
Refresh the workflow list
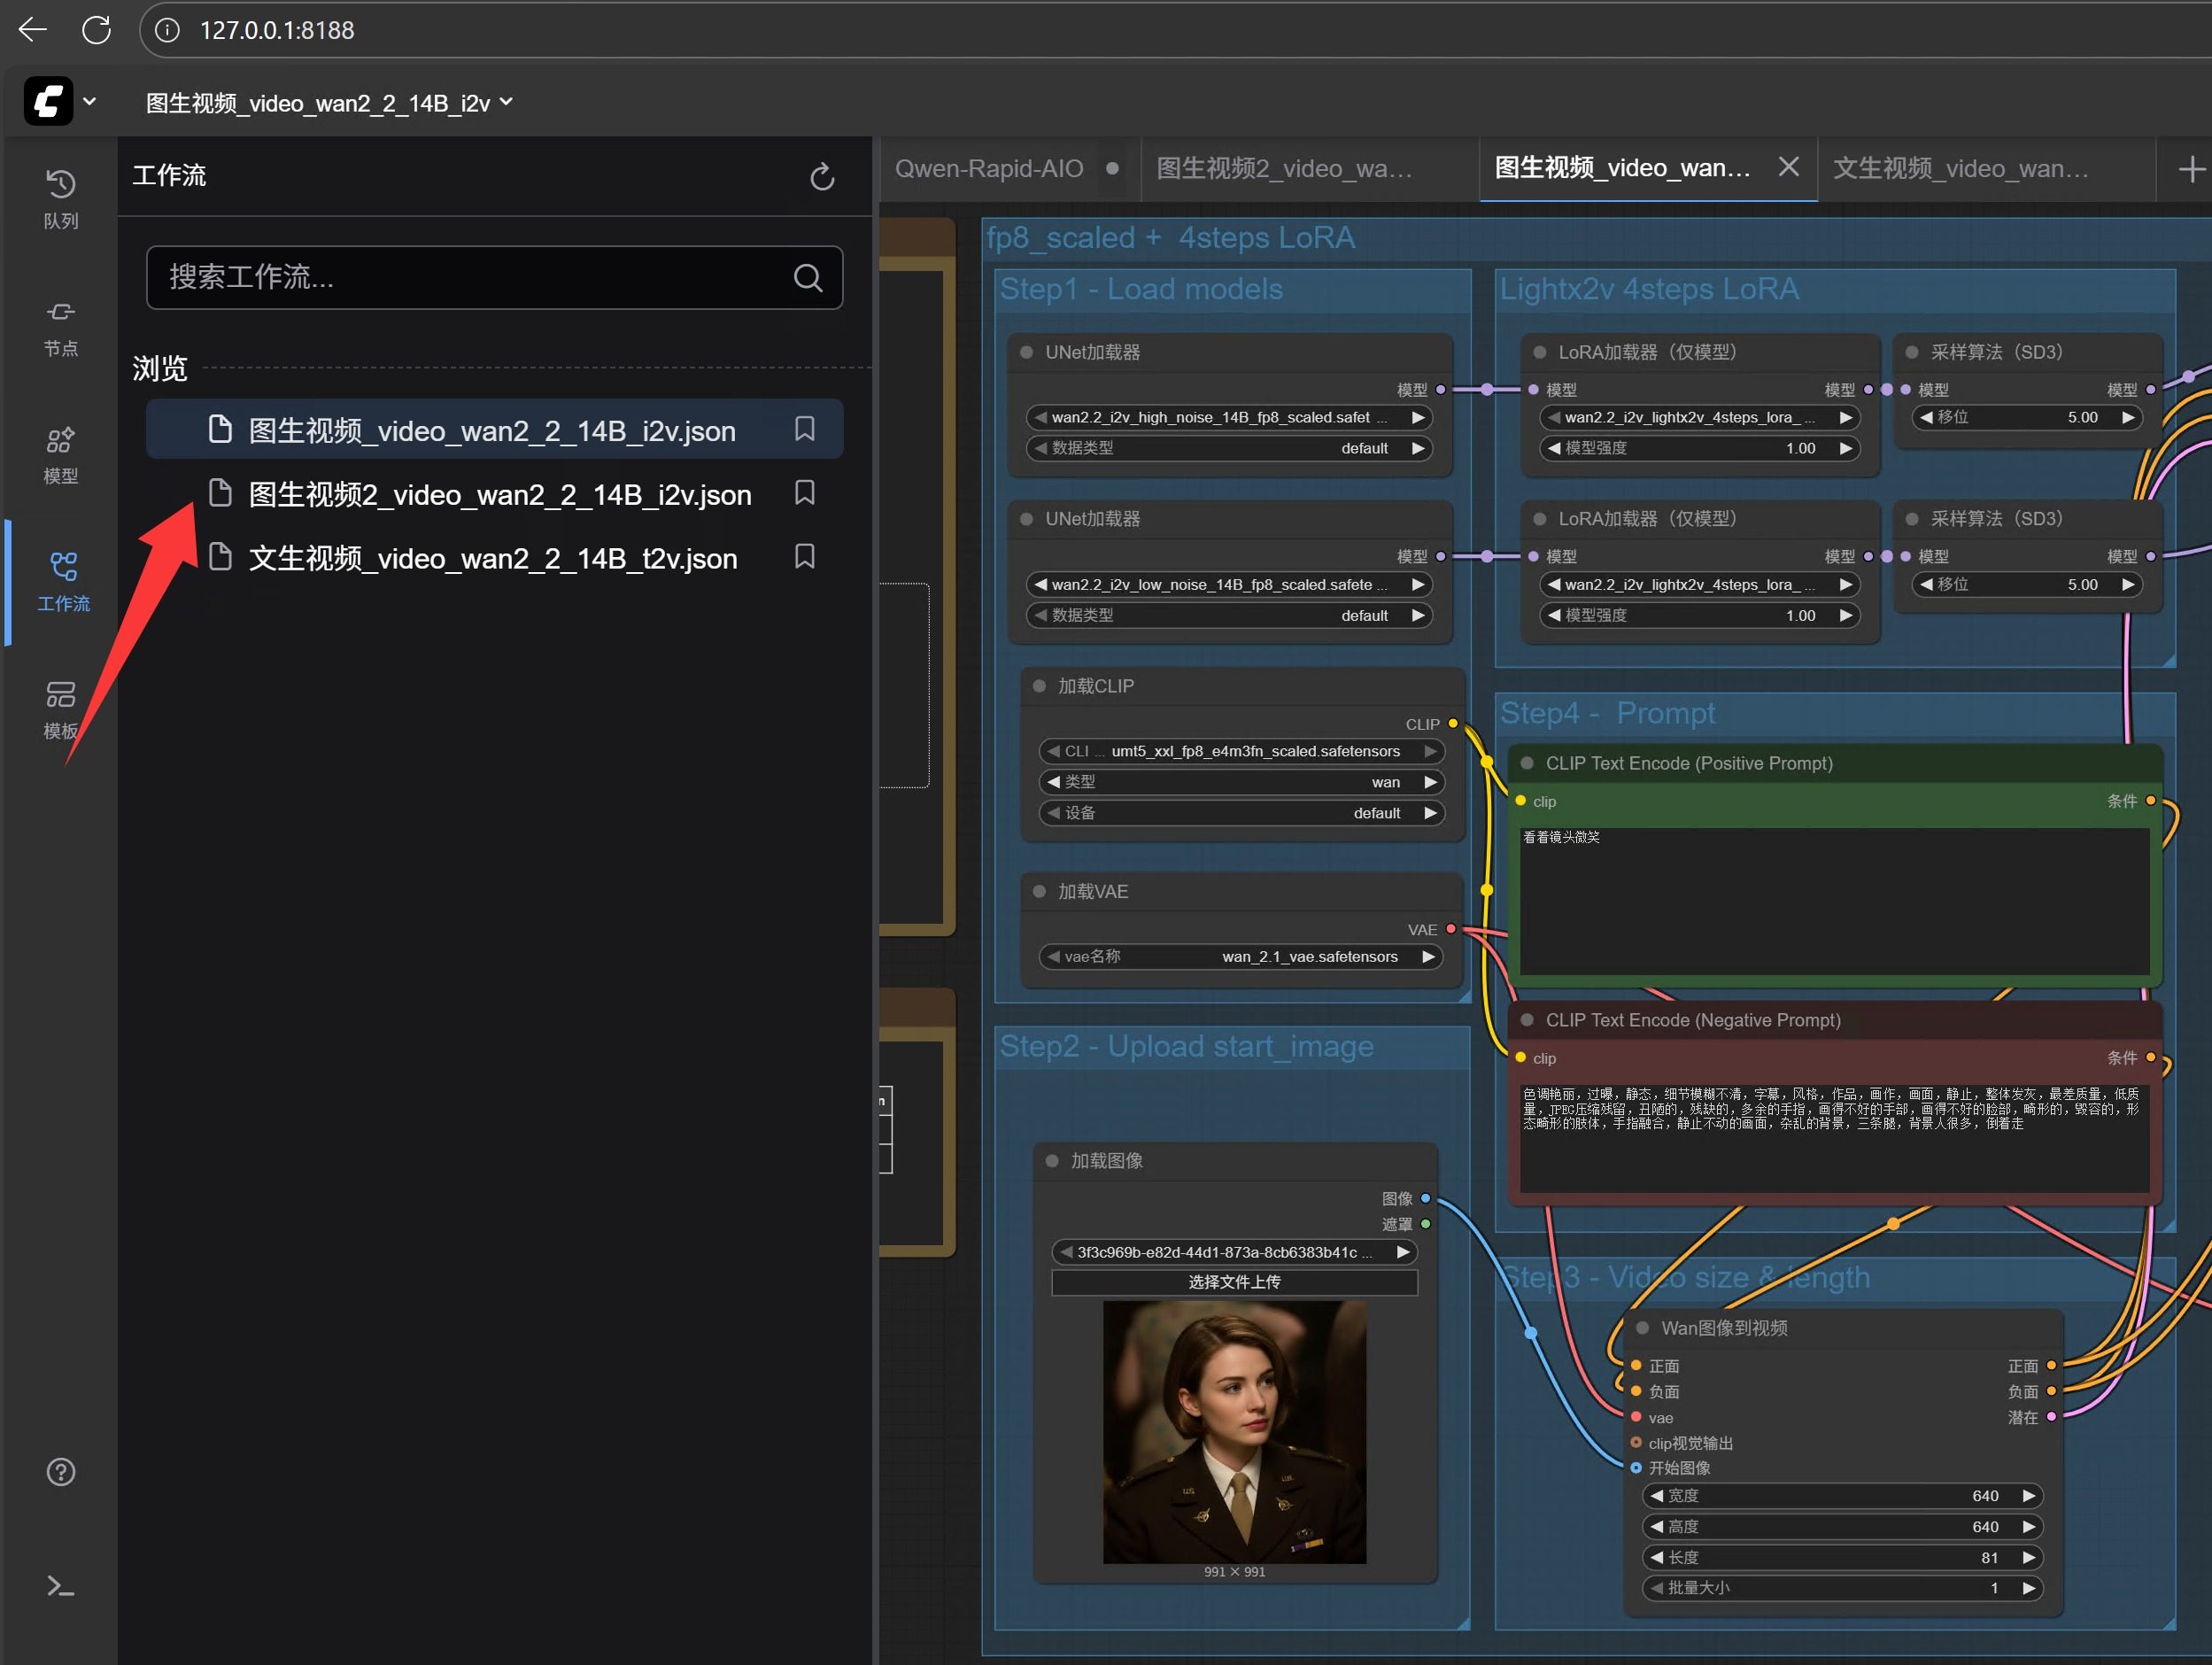(x=821, y=177)
